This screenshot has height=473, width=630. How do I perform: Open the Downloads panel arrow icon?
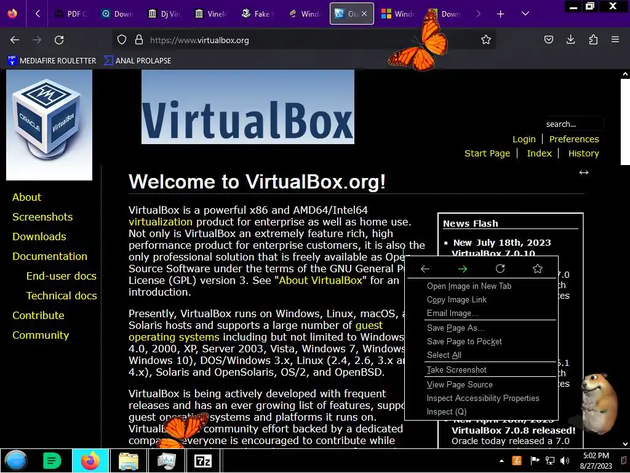click(x=570, y=40)
